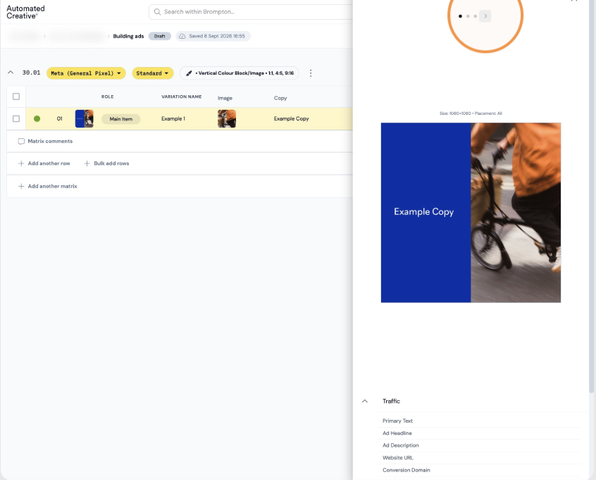Click the Bulk add rows text
The width and height of the screenshot is (596, 482).
(x=111, y=163)
